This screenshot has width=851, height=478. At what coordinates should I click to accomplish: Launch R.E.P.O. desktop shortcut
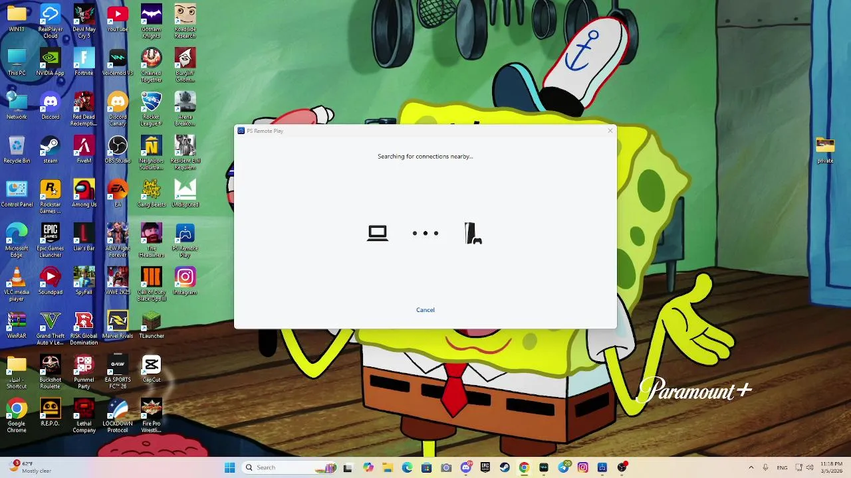pos(51,414)
